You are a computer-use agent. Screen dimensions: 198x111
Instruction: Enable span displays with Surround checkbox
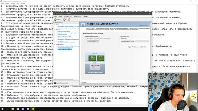pyautogui.click(x=86, y=39)
